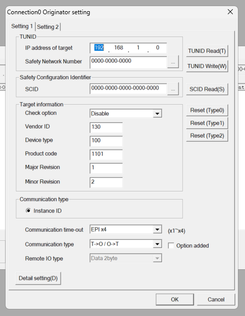Open the Safety Network Number browse button

pos(173,62)
